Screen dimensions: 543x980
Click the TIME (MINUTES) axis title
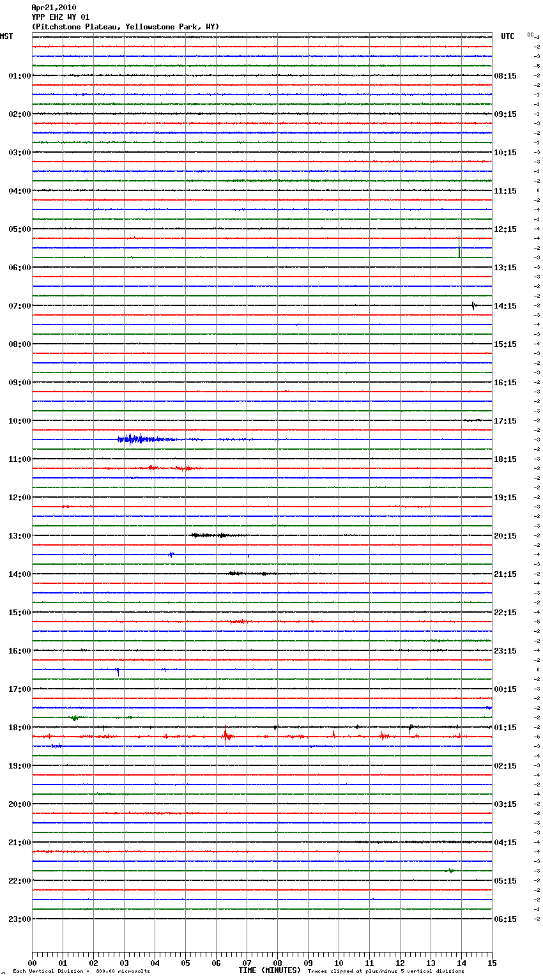270,970
